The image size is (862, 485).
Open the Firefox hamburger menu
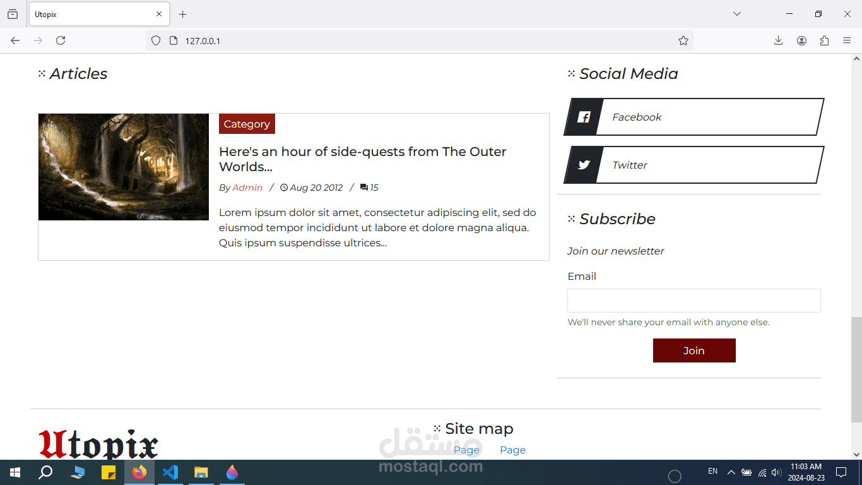tap(847, 40)
